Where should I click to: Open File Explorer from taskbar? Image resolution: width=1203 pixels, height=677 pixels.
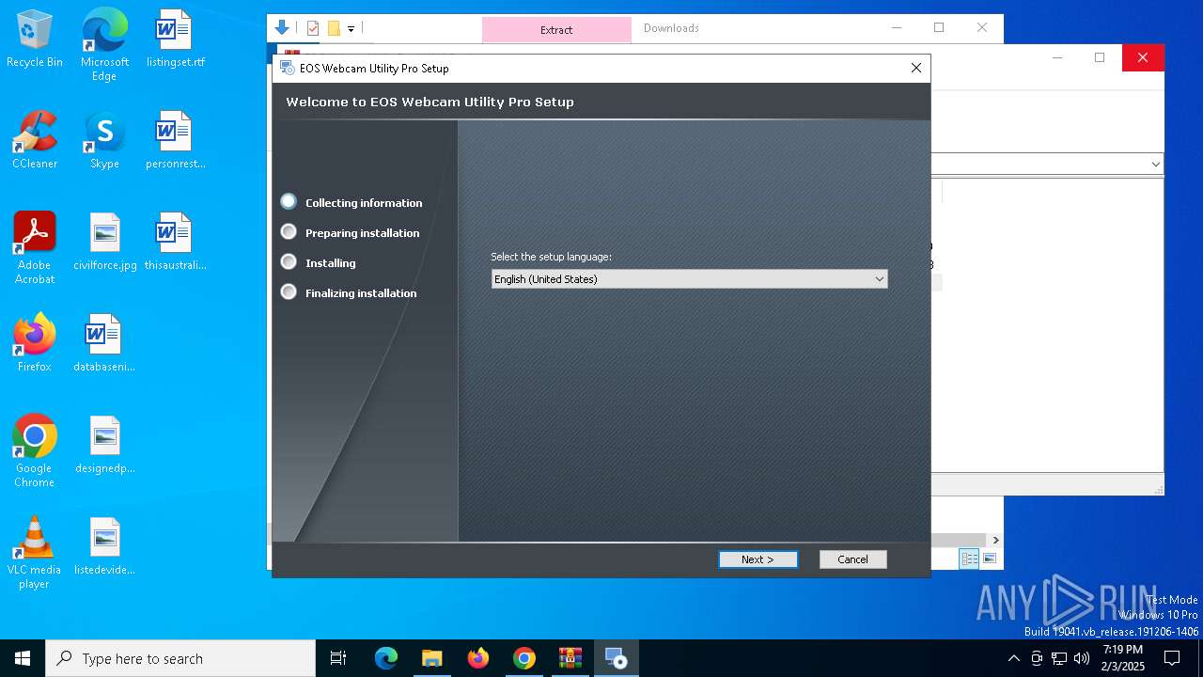tap(432, 658)
